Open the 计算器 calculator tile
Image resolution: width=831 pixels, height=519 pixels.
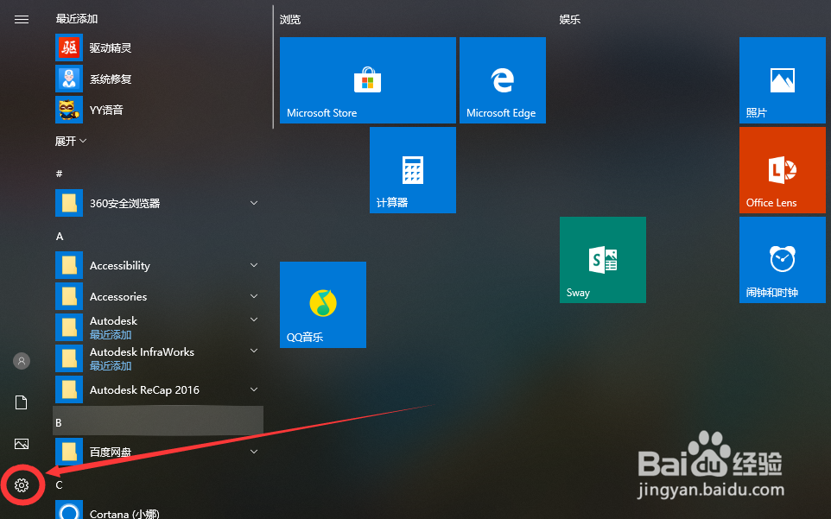[x=413, y=170]
